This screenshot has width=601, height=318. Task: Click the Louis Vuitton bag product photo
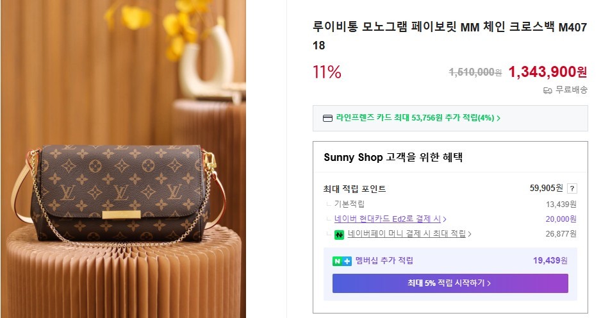click(x=123, y=192)
